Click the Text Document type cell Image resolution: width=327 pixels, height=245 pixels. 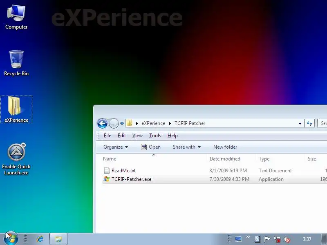(x=275, y=171)
